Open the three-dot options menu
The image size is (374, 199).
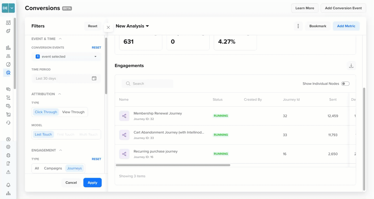pyautogui.click(x=298, y=26)
